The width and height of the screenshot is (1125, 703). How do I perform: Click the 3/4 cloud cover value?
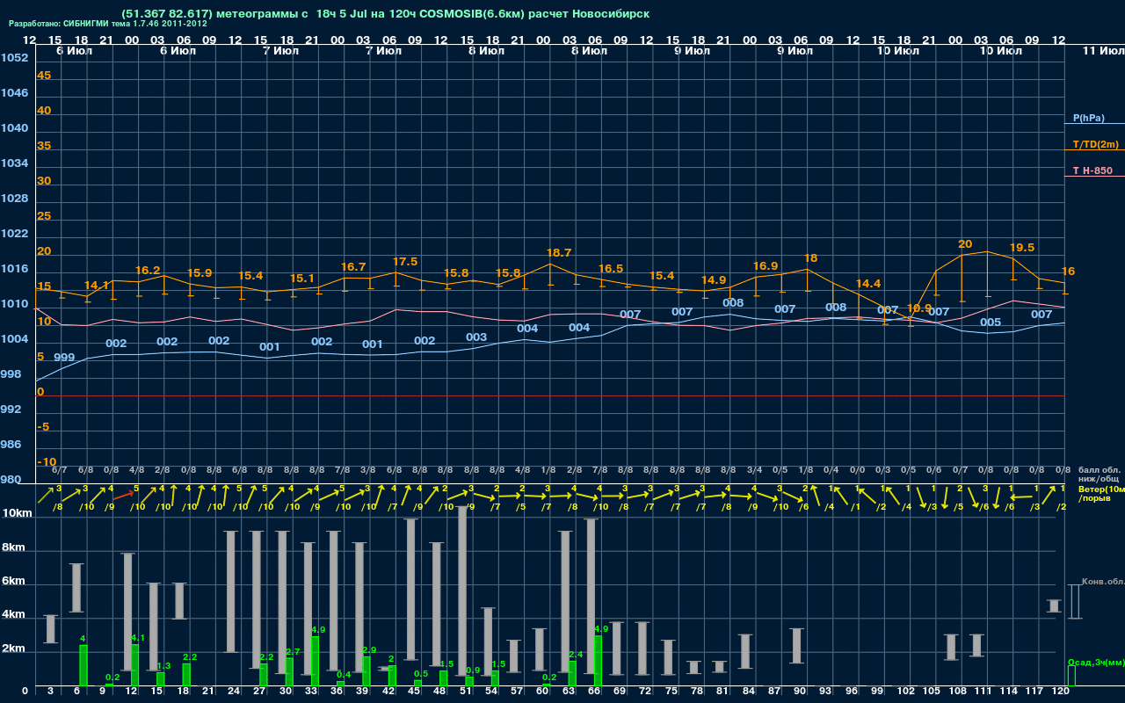coord(754,470)
